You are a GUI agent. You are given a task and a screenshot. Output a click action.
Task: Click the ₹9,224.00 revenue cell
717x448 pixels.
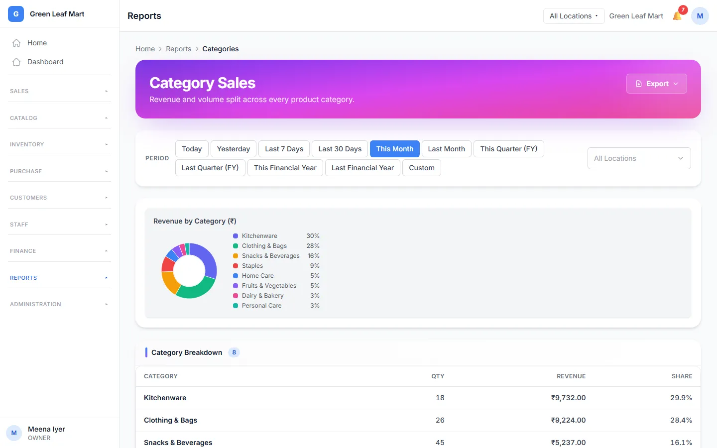click(x=568, y=420)
